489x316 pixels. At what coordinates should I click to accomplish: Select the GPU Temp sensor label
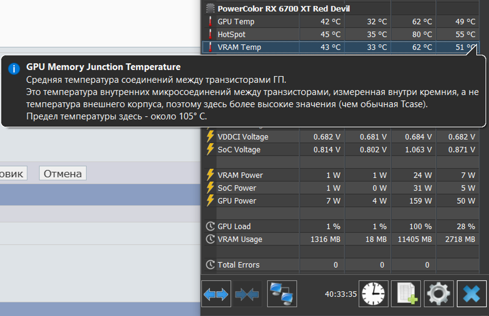coord(236,22)
